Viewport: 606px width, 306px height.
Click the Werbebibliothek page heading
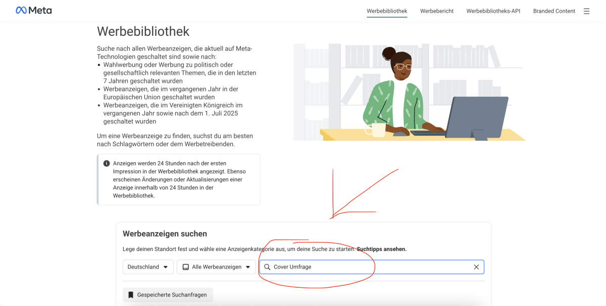coord(143,31)
